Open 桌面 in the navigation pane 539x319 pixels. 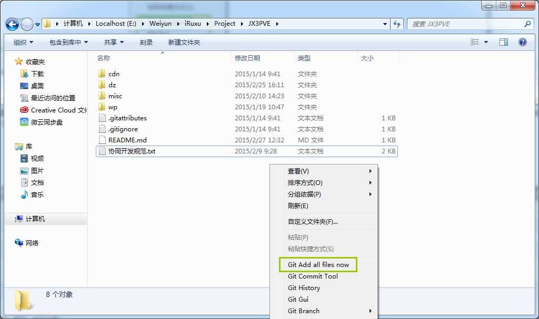tap(37, 86)
